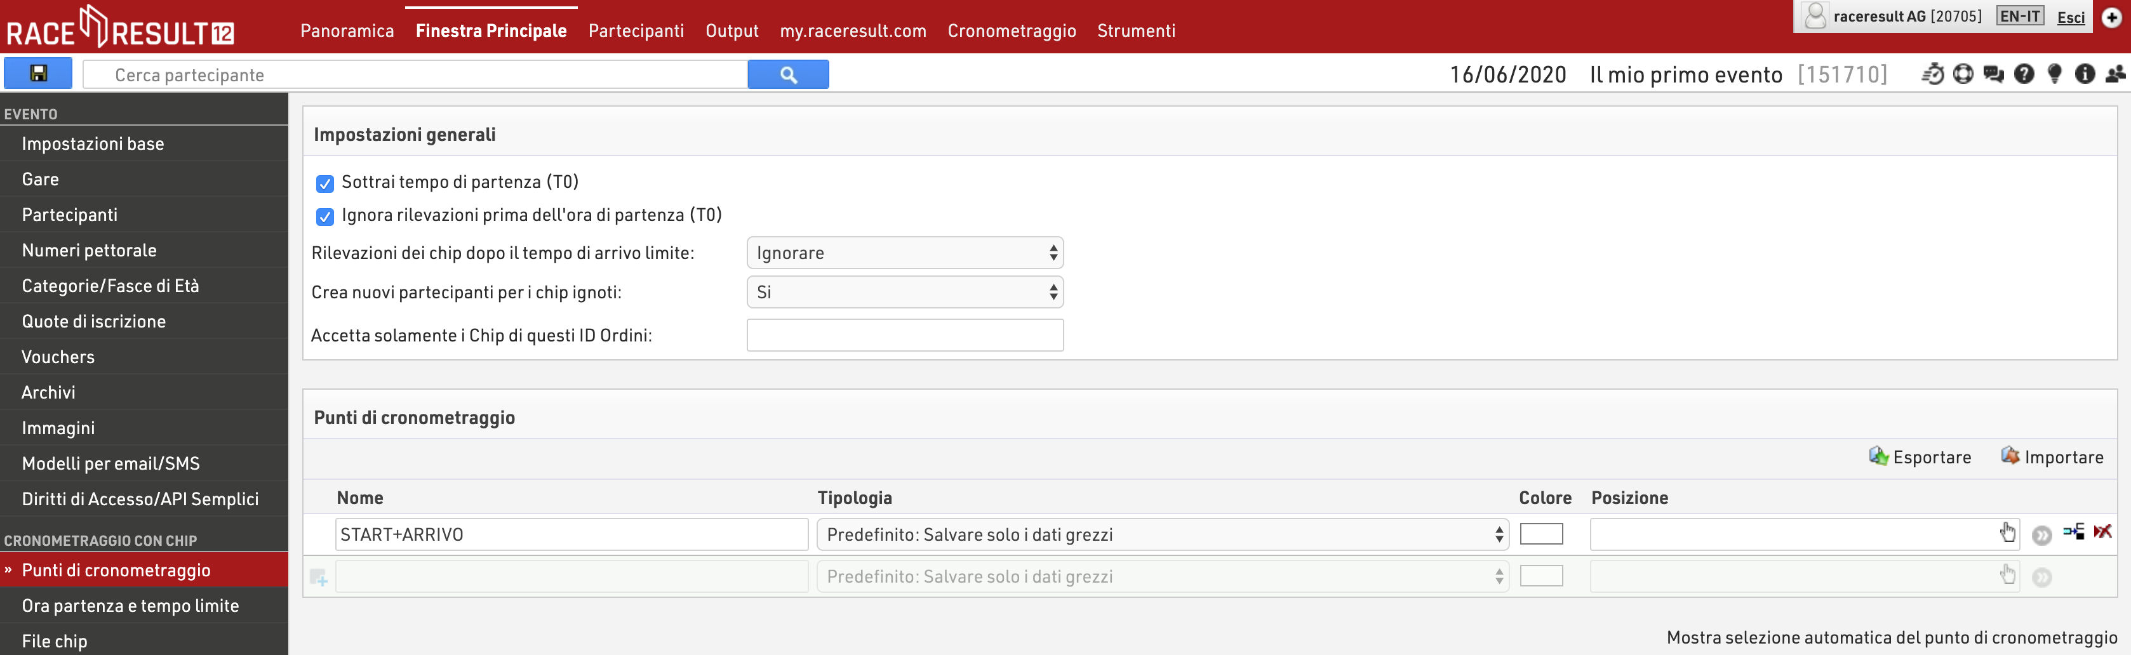Viewport: 2131px width, 655px height.
Task: Click the question mark help icon
Action: [2024, 74]
